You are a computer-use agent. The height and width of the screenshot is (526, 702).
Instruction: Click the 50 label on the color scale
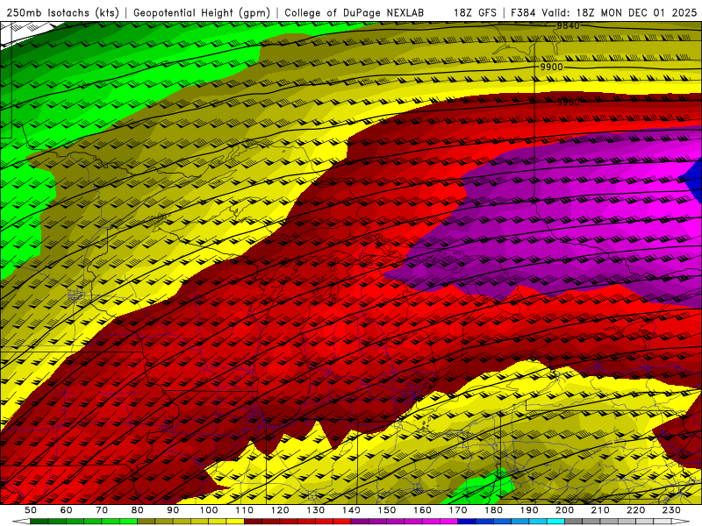point(31,510)
